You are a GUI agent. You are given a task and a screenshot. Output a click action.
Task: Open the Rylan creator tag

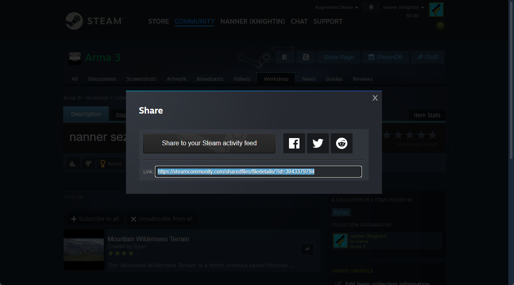(341, 212)
